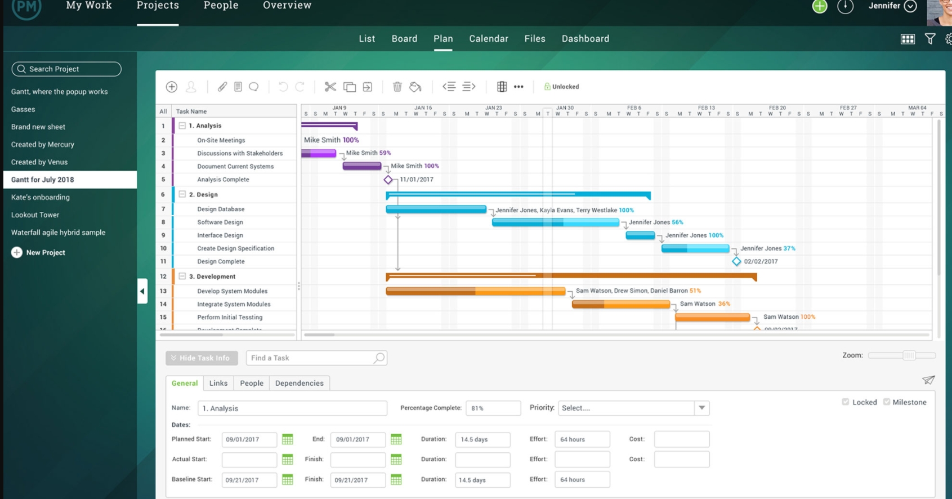Screen dimensions: 952x499
Task: Open the Dependencies tab in task info
Action: point(300,383)
